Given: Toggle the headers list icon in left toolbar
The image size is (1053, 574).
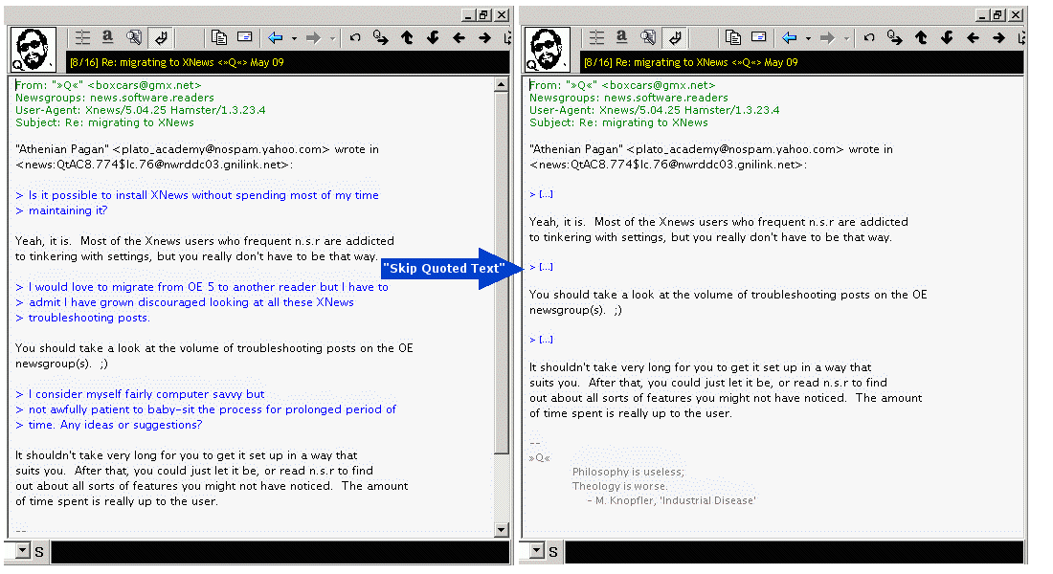Looking at the screenshot, I should coord(83,37).
